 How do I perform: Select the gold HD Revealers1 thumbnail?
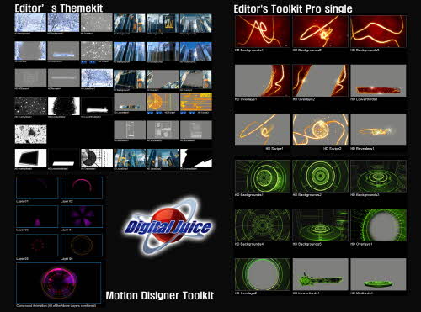click(x=378, y=130)
